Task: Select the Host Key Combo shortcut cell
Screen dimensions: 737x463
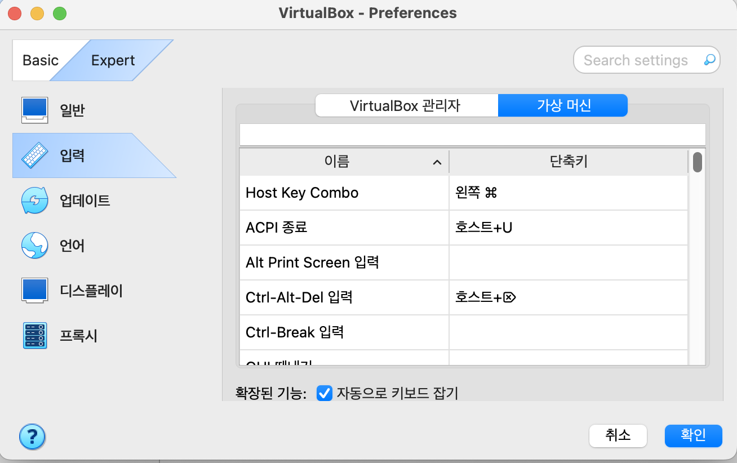Action: point(569,193)
